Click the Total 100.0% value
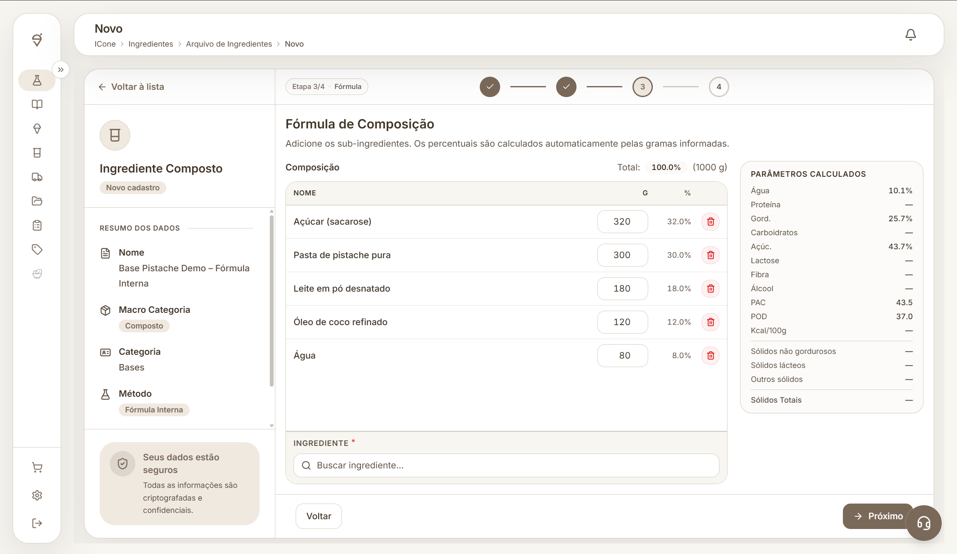 [x=666, y=167]
